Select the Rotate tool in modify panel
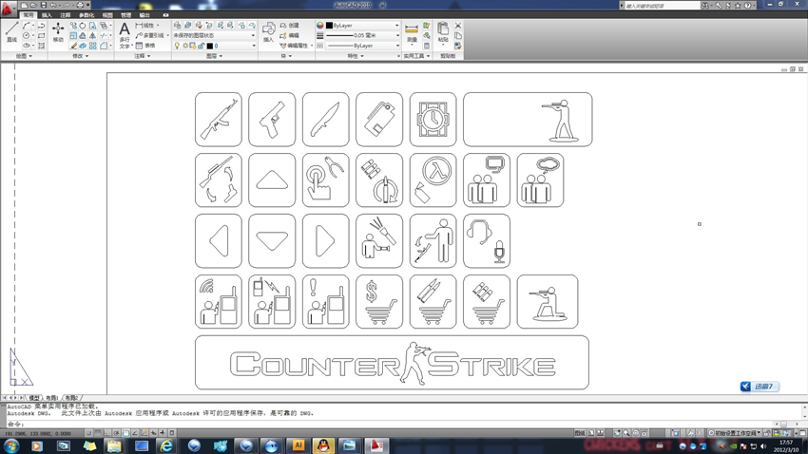 click(x=83, y=26)
